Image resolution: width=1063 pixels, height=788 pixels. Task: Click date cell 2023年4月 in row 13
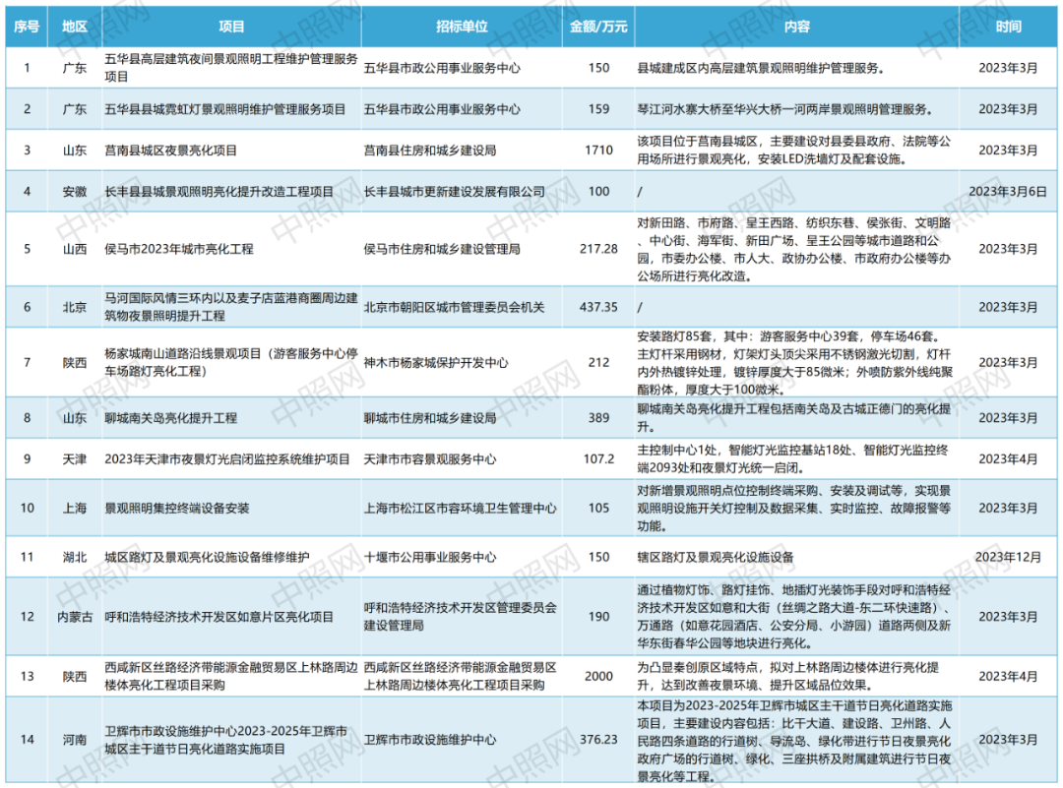point(1008,676)
